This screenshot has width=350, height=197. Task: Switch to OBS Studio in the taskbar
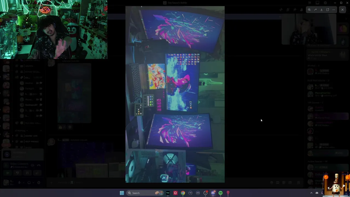click(206, 193)
